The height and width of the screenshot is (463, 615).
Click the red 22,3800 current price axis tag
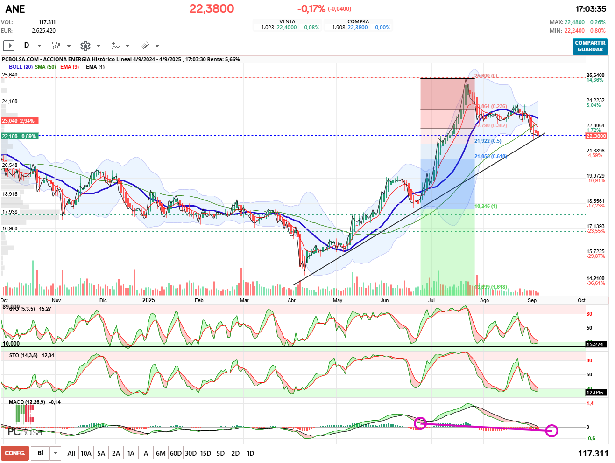coord(596,136)
